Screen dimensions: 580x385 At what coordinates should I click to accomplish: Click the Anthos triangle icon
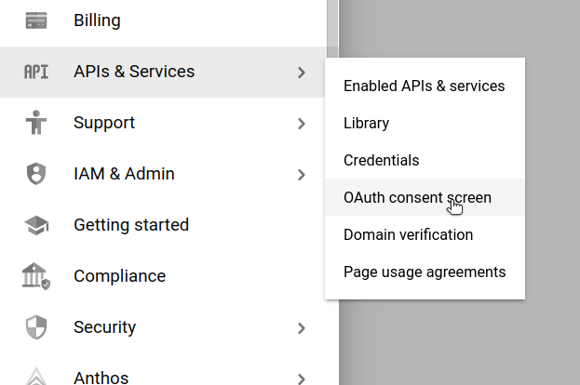pyautogui.click(x=35, y=376)
